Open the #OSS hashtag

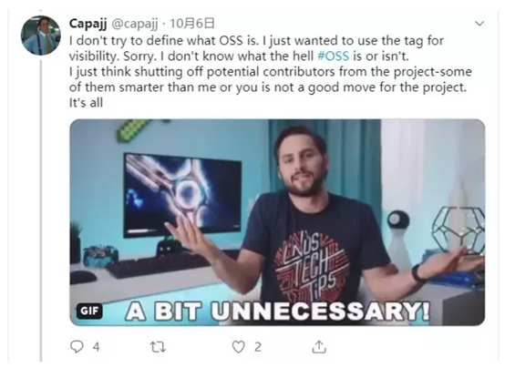[333, 56]
